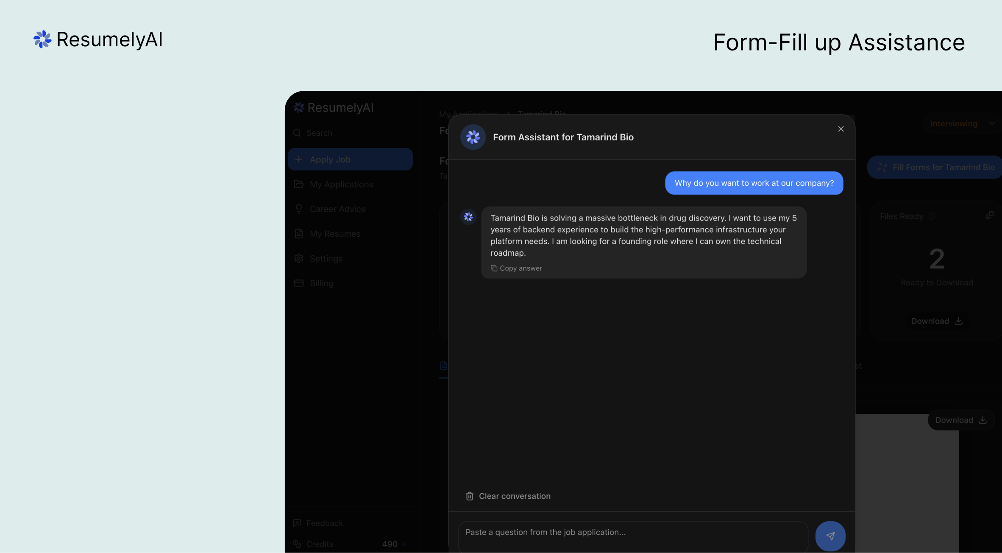This screenshot has height=553, width=1002.
Task: Click the Clear conversation trash icon
Action: point(470,496)
